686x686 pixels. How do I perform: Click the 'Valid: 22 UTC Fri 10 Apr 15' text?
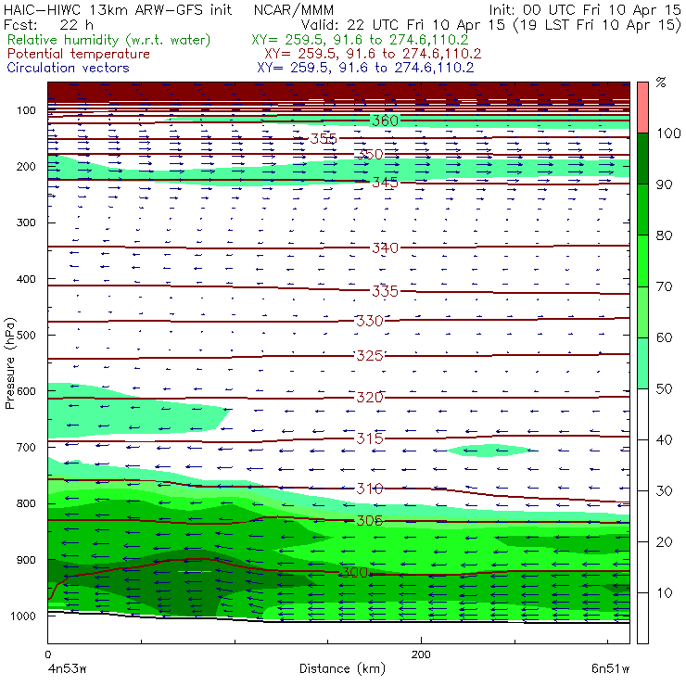pos(403,24)
